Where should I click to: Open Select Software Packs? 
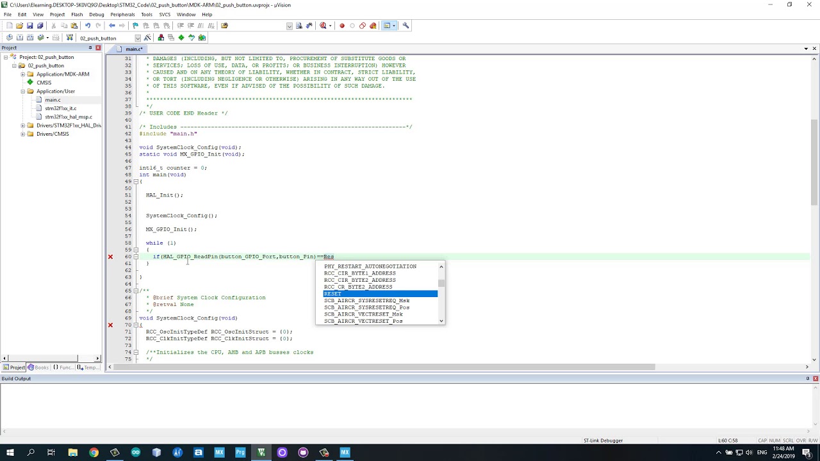[x=192, y=38]
